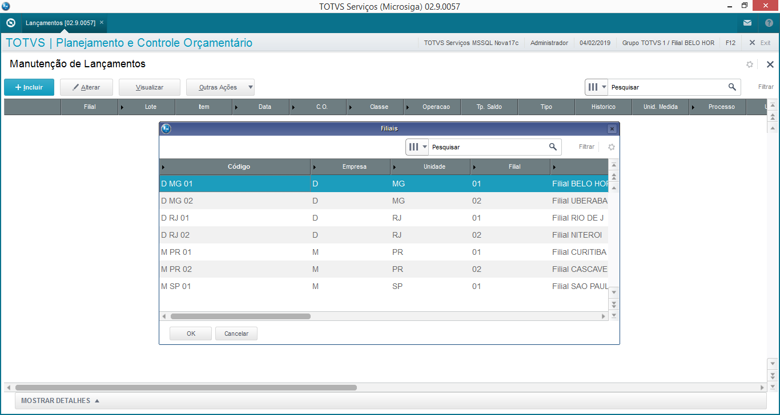Click the Tipo column header
Image resolution: width=780 pixels, height=415 pixels.
(x=546, y=107)
